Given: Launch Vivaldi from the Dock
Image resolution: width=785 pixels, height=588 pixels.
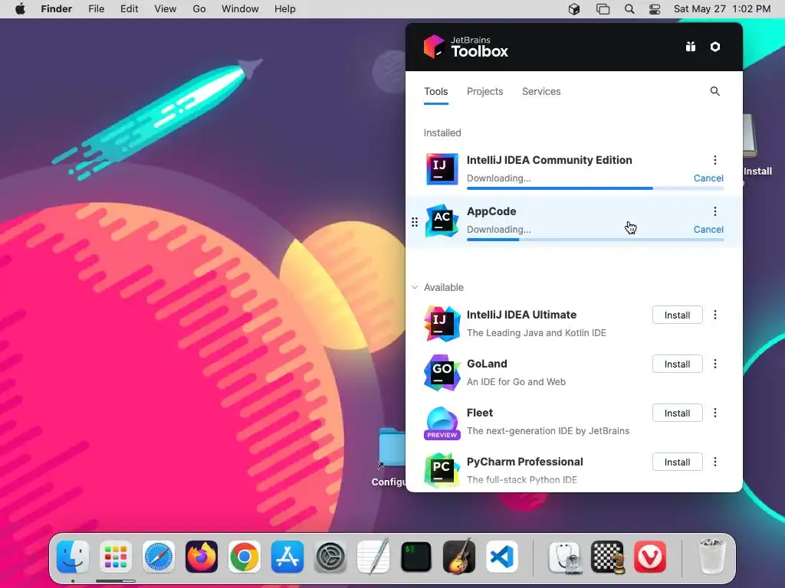Looking at the screenshot, I should 650,557.
